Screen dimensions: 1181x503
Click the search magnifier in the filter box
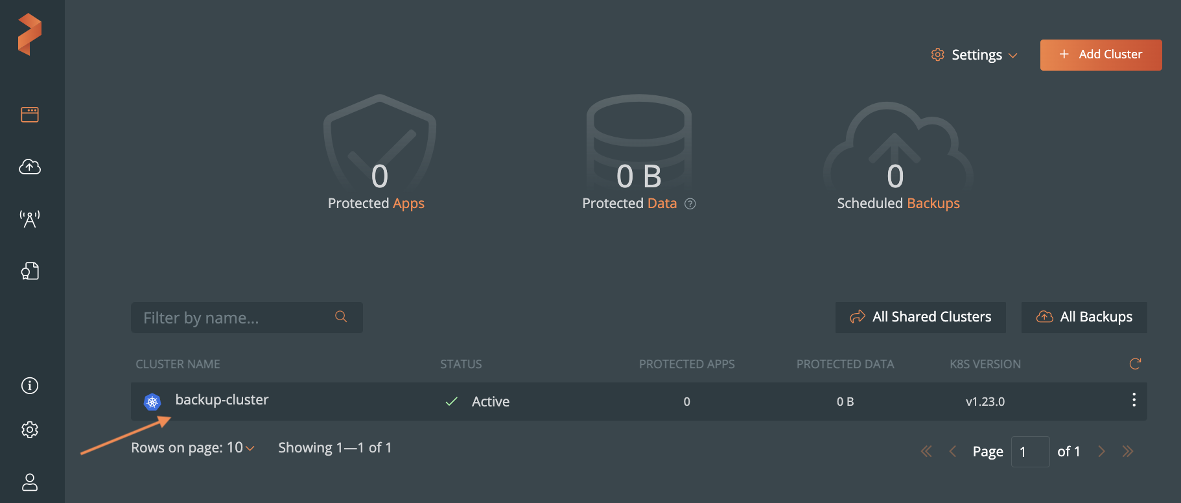point(341,317)
